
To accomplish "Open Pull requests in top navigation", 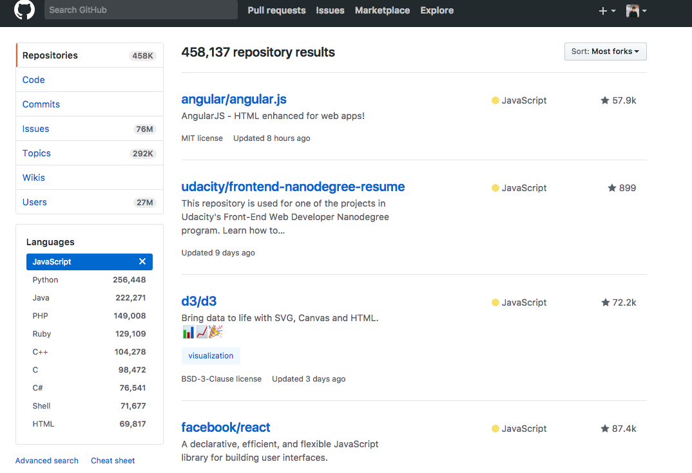I will [x=276, y=10].
